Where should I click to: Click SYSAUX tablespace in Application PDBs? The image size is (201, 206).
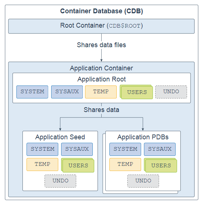tap(160, 149)
